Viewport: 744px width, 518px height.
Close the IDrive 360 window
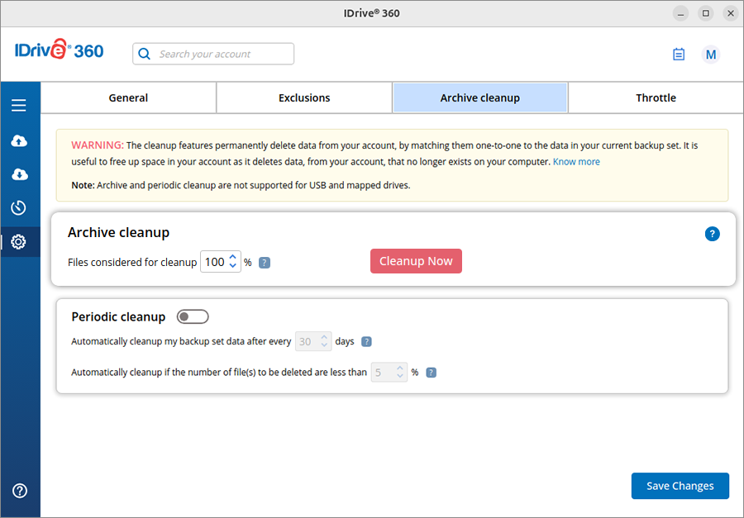tap(731, 13)
